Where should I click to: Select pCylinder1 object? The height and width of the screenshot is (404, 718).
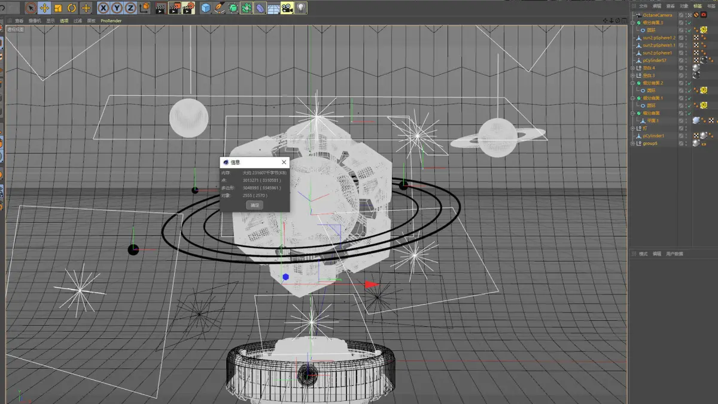coord(654,136)
